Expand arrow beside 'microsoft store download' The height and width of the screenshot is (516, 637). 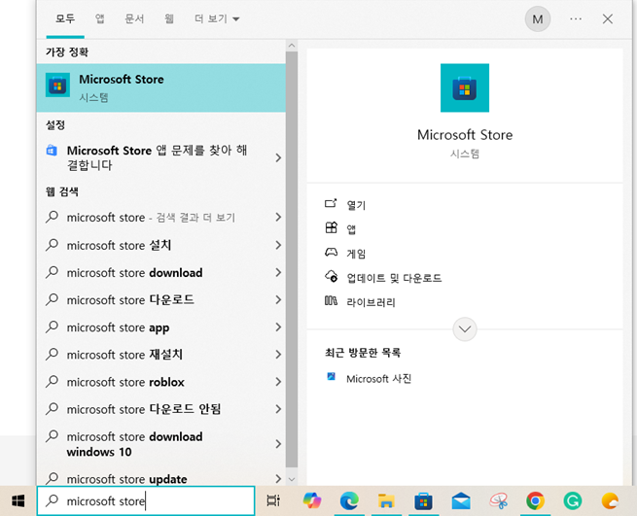pos(278,272)
